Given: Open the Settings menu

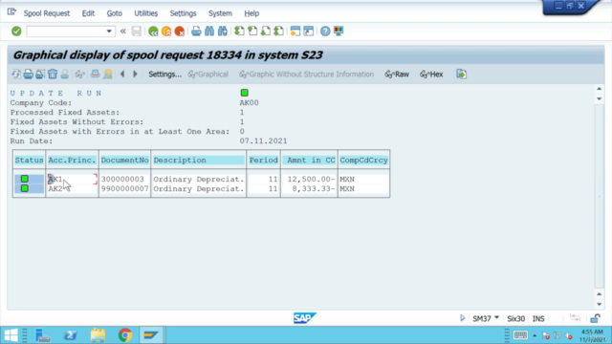Looking at the screenshot, I should (x=183, y=13).
